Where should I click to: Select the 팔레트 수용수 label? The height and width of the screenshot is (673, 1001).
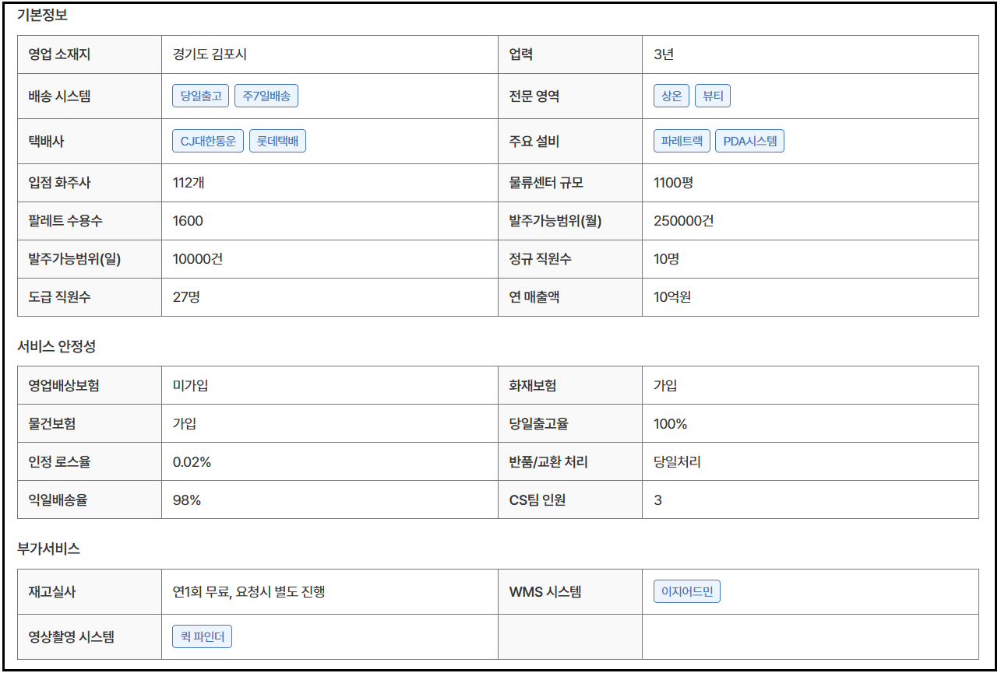click(x=65, y=221)
